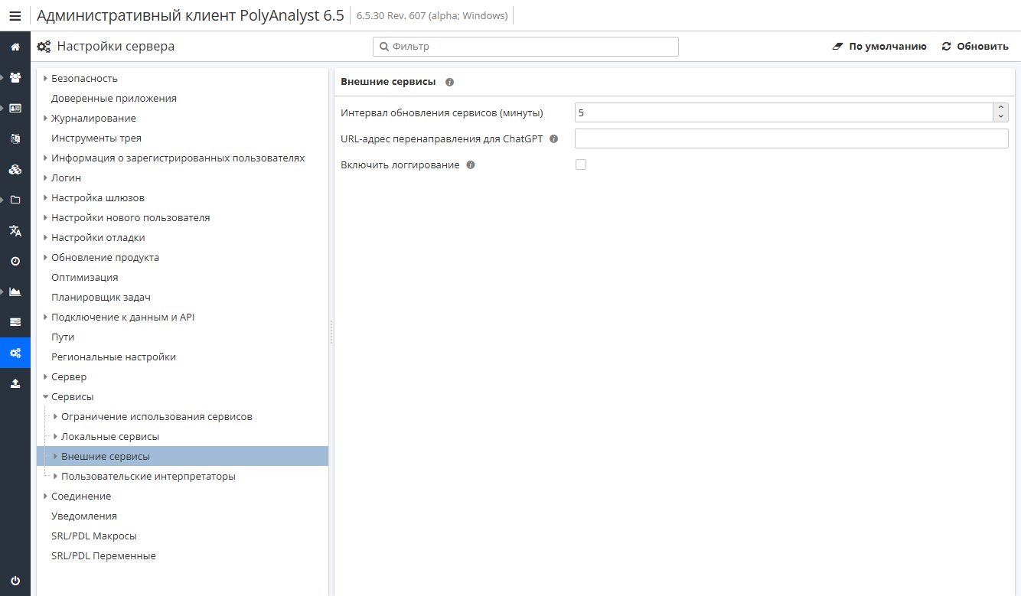Select Инструменты трея in the tree

[96, 138]
